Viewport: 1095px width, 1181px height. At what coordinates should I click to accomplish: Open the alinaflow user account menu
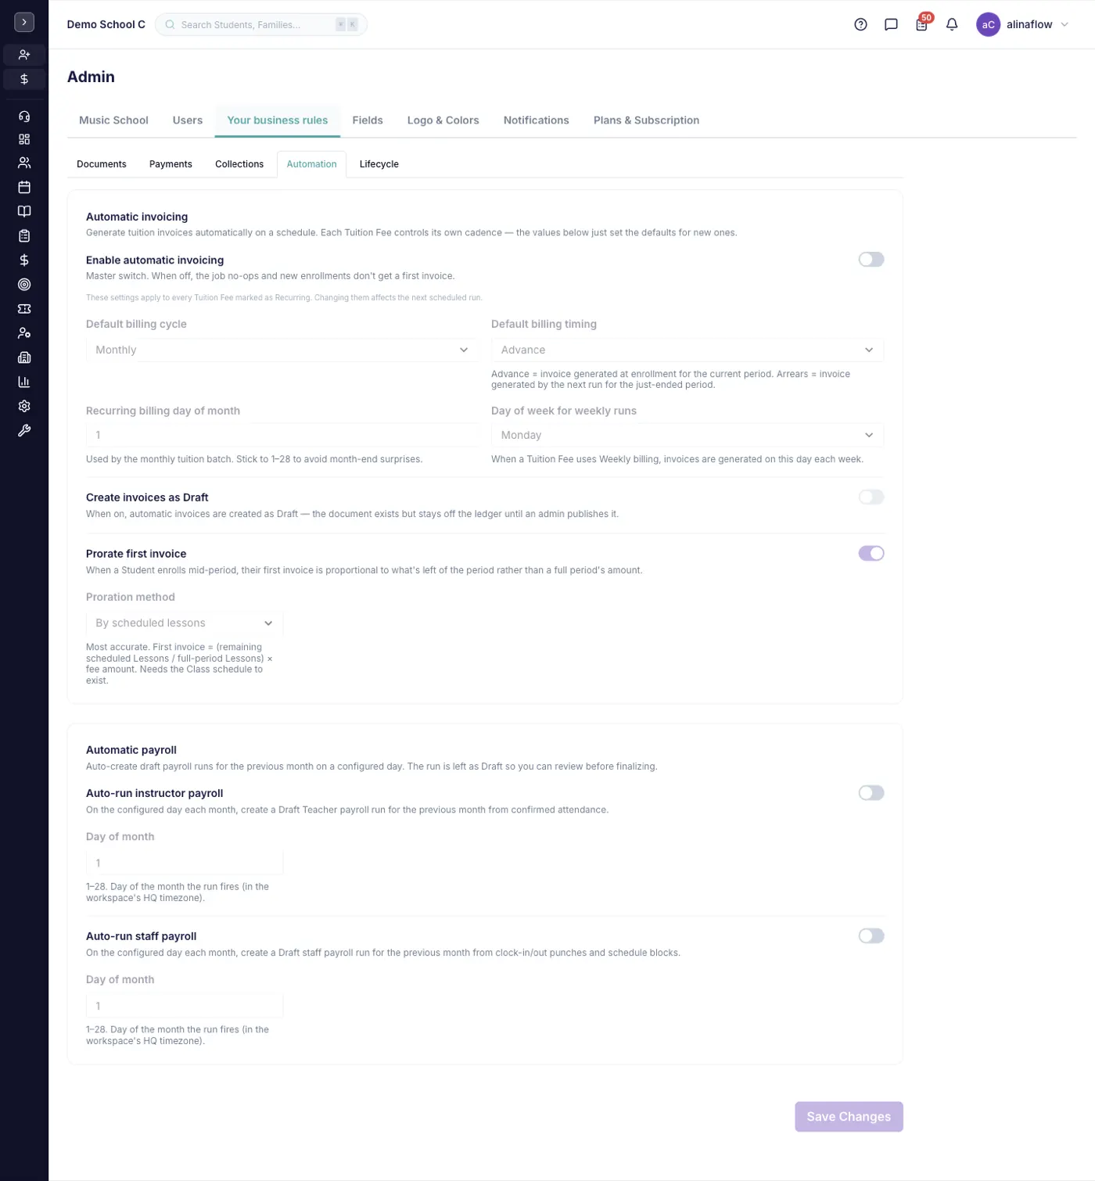point(1022,24)
